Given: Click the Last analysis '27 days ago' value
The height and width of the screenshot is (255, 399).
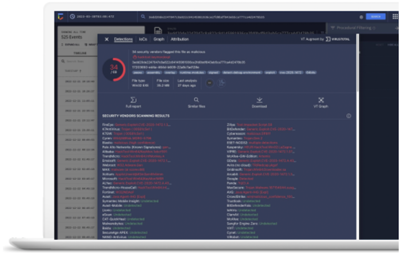Looking at the screenshot, I should point(187,85).
